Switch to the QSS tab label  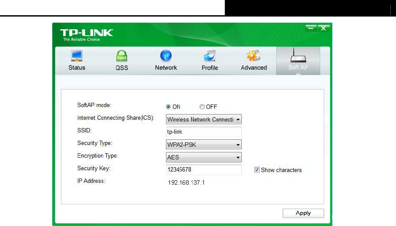coord(122,67)
